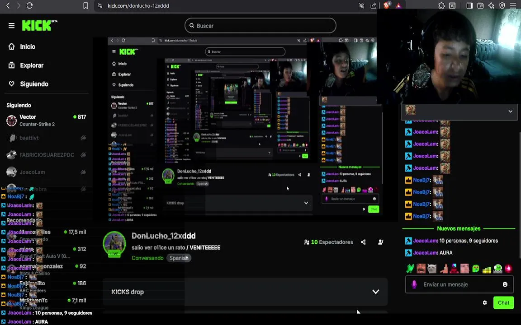Screen dimensions: 521x325
Task: Unmute the tab audio icon
Action: point(361,5)
